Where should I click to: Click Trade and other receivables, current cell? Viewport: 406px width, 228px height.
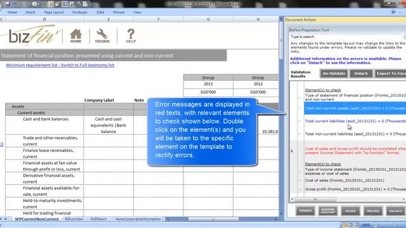[x=44, y=141]
